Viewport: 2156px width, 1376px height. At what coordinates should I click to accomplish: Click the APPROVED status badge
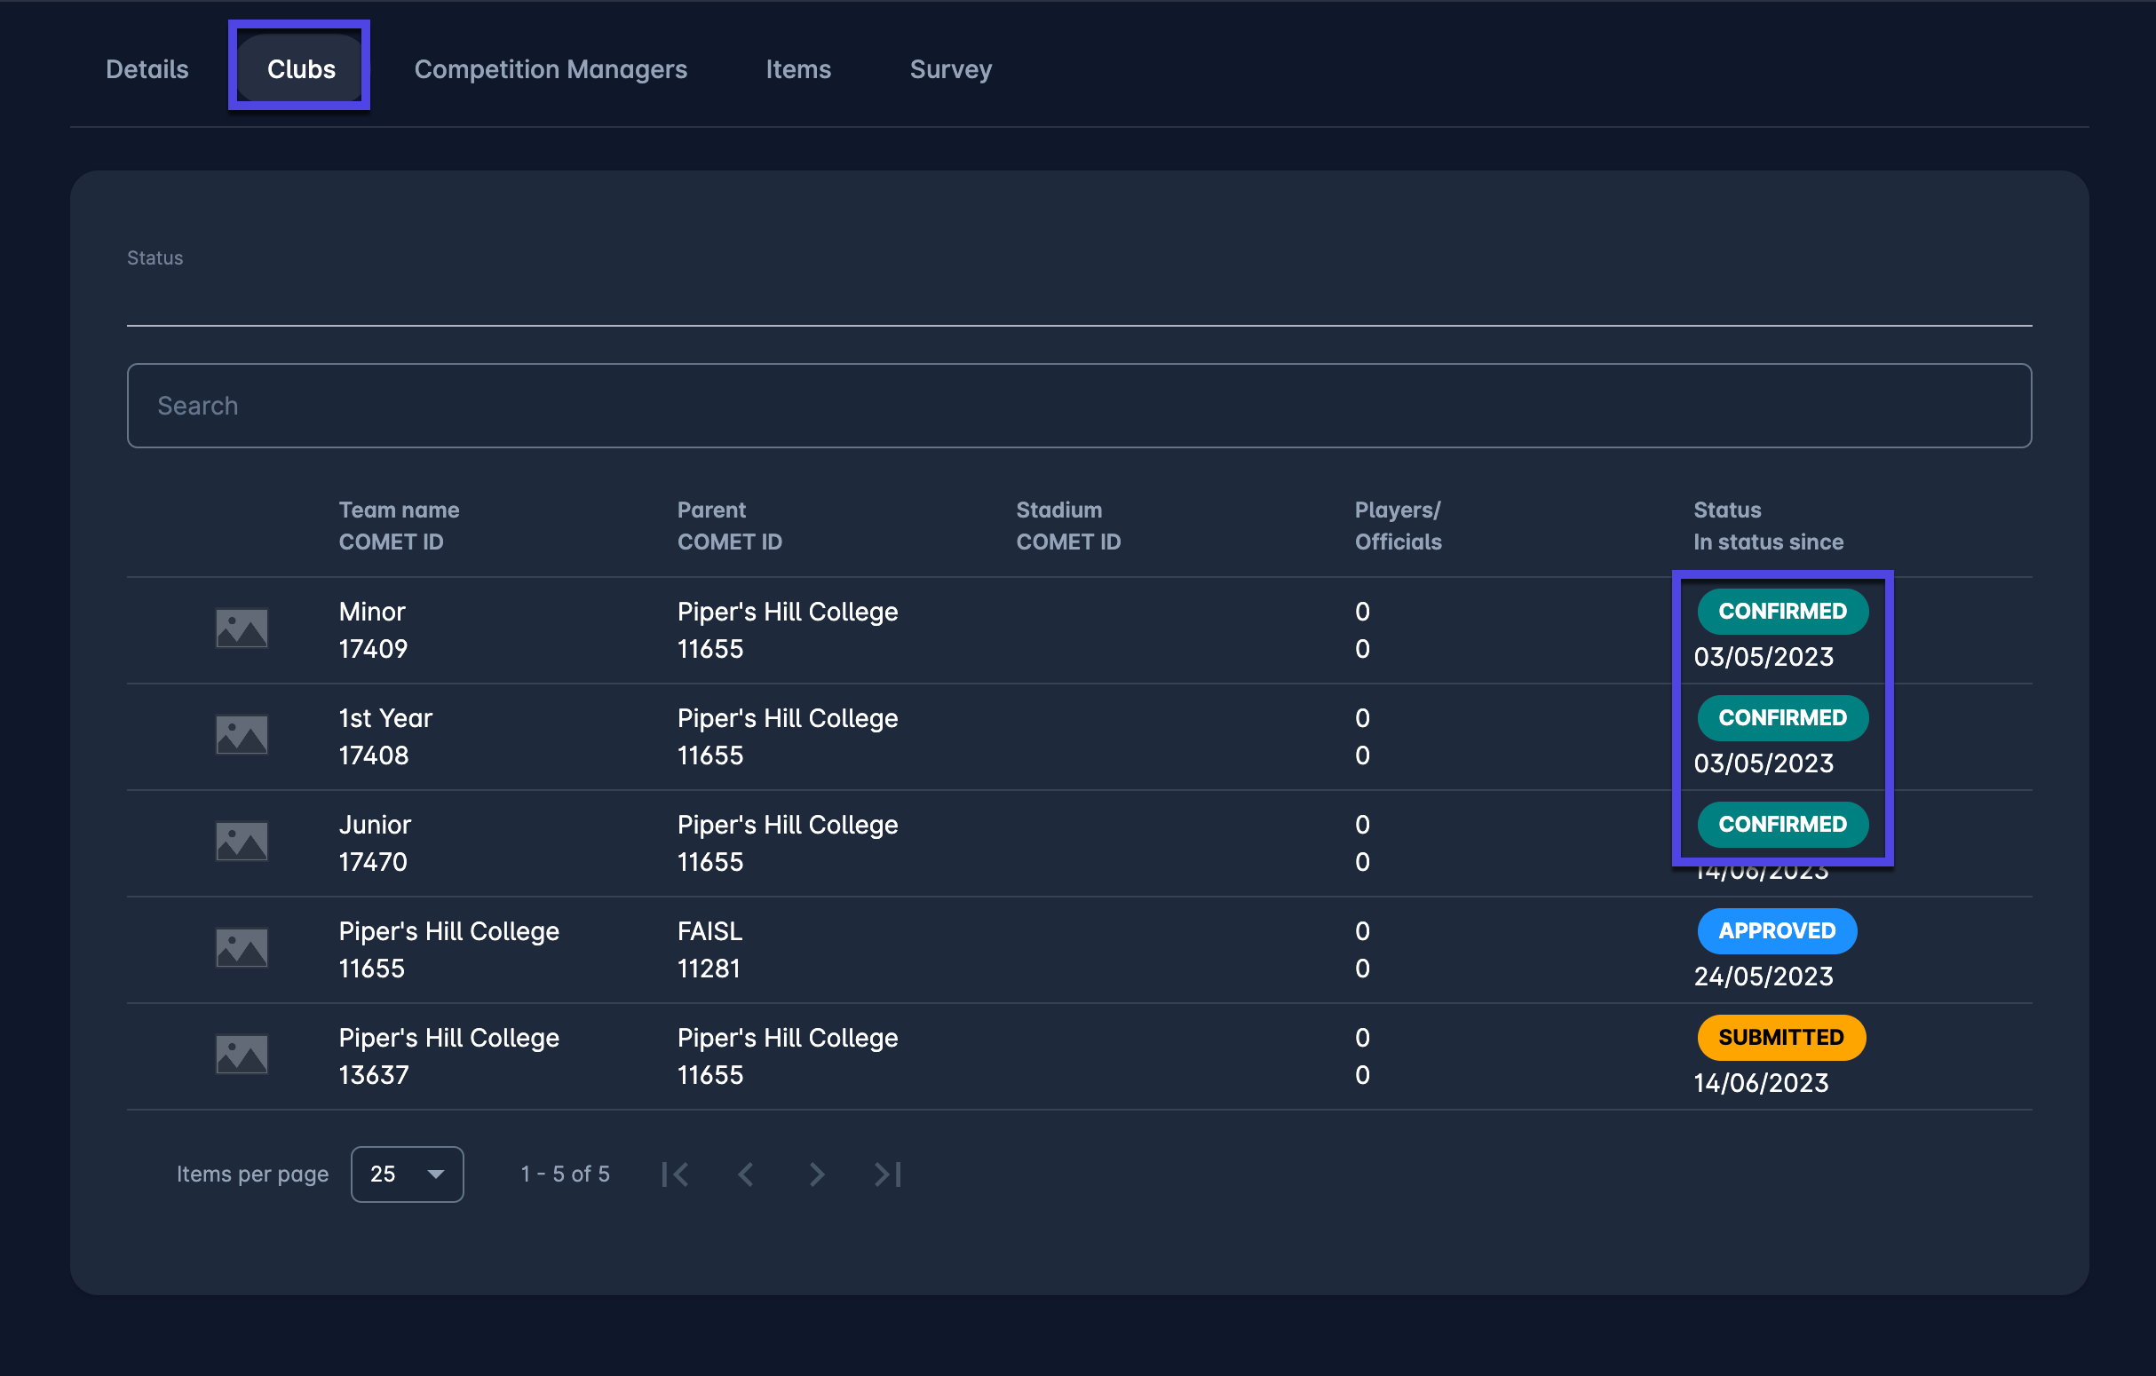coord(1776,931)
